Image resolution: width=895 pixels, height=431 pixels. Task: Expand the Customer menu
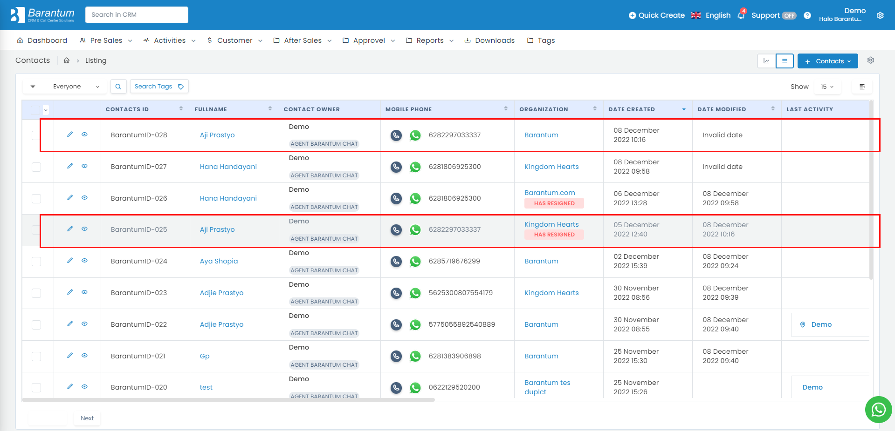234,40
